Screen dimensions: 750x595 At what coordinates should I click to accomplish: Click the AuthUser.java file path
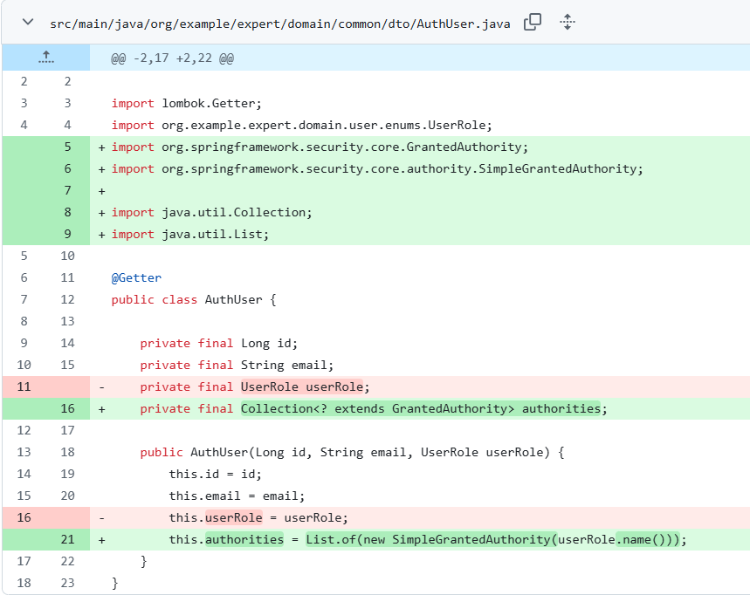click(x=279, y=24)
